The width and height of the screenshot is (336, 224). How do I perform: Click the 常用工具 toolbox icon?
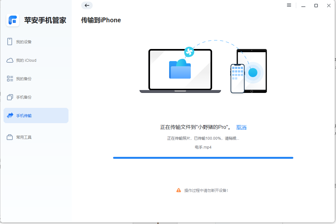click(10, 137)
